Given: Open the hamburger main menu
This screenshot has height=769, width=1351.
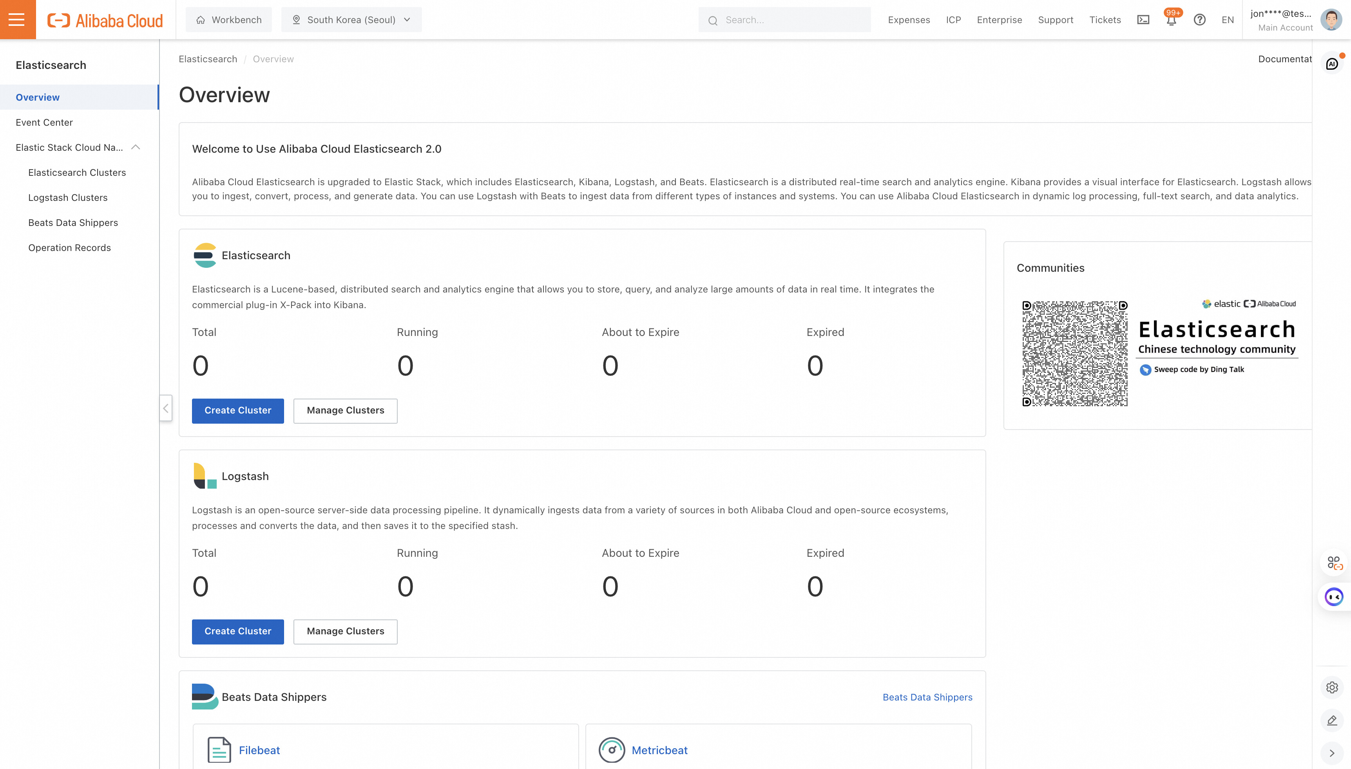Looking at the screenshot, I should coord(17,20).
